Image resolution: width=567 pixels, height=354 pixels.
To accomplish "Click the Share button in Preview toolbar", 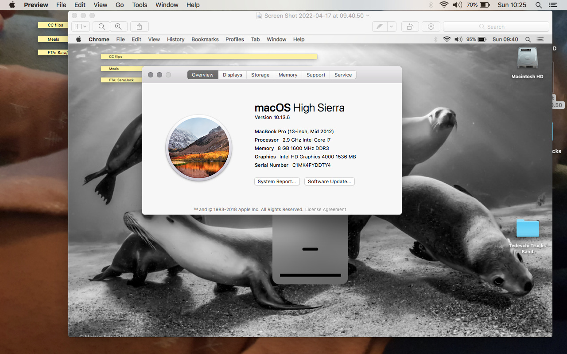I will pyautogui.click(x=140, y=27).
